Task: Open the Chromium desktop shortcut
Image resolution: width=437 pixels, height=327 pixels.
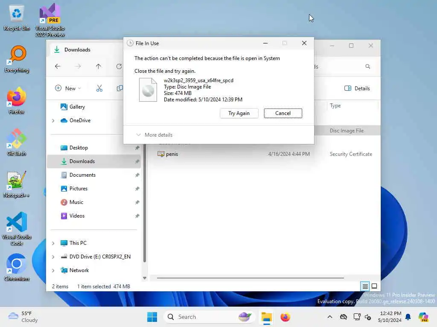Action: [x=17, y=267]
